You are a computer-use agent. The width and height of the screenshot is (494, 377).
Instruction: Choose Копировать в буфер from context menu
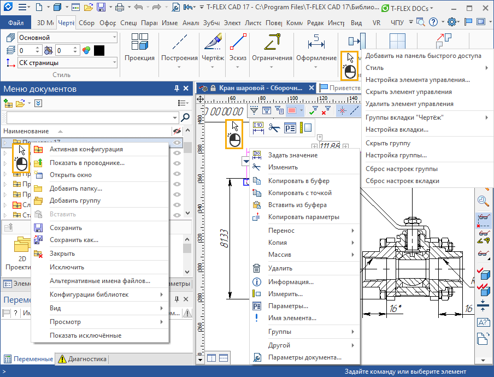(298, 181)
